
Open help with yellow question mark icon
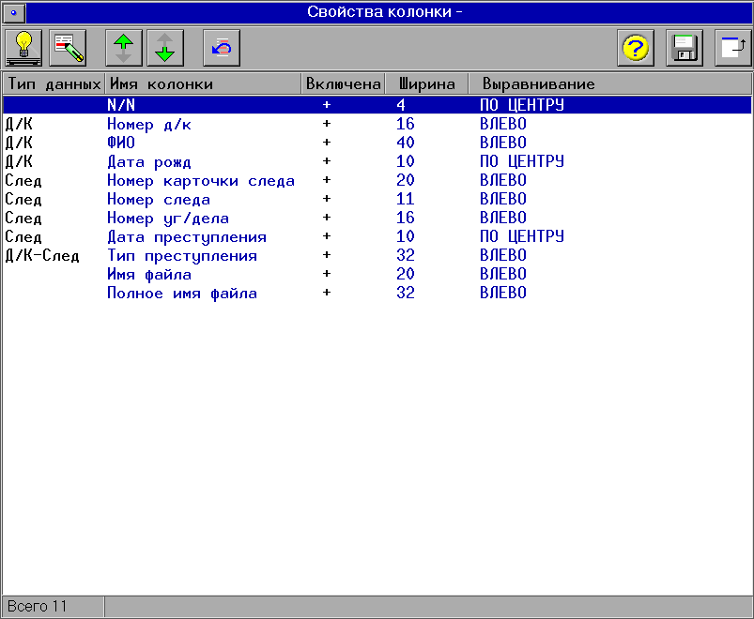(636, 48)
